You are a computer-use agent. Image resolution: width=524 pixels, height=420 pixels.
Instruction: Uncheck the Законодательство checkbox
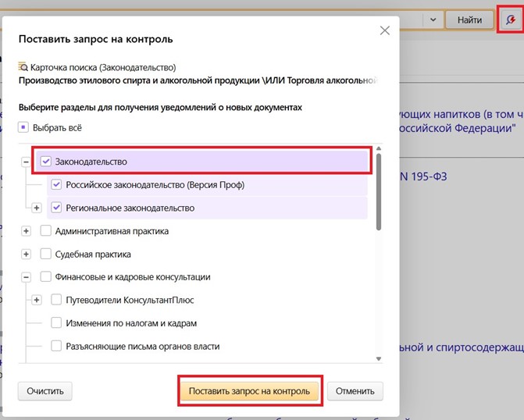(45, 162)
